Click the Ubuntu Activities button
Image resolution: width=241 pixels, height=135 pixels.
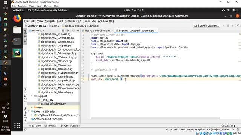click(18, 10)
